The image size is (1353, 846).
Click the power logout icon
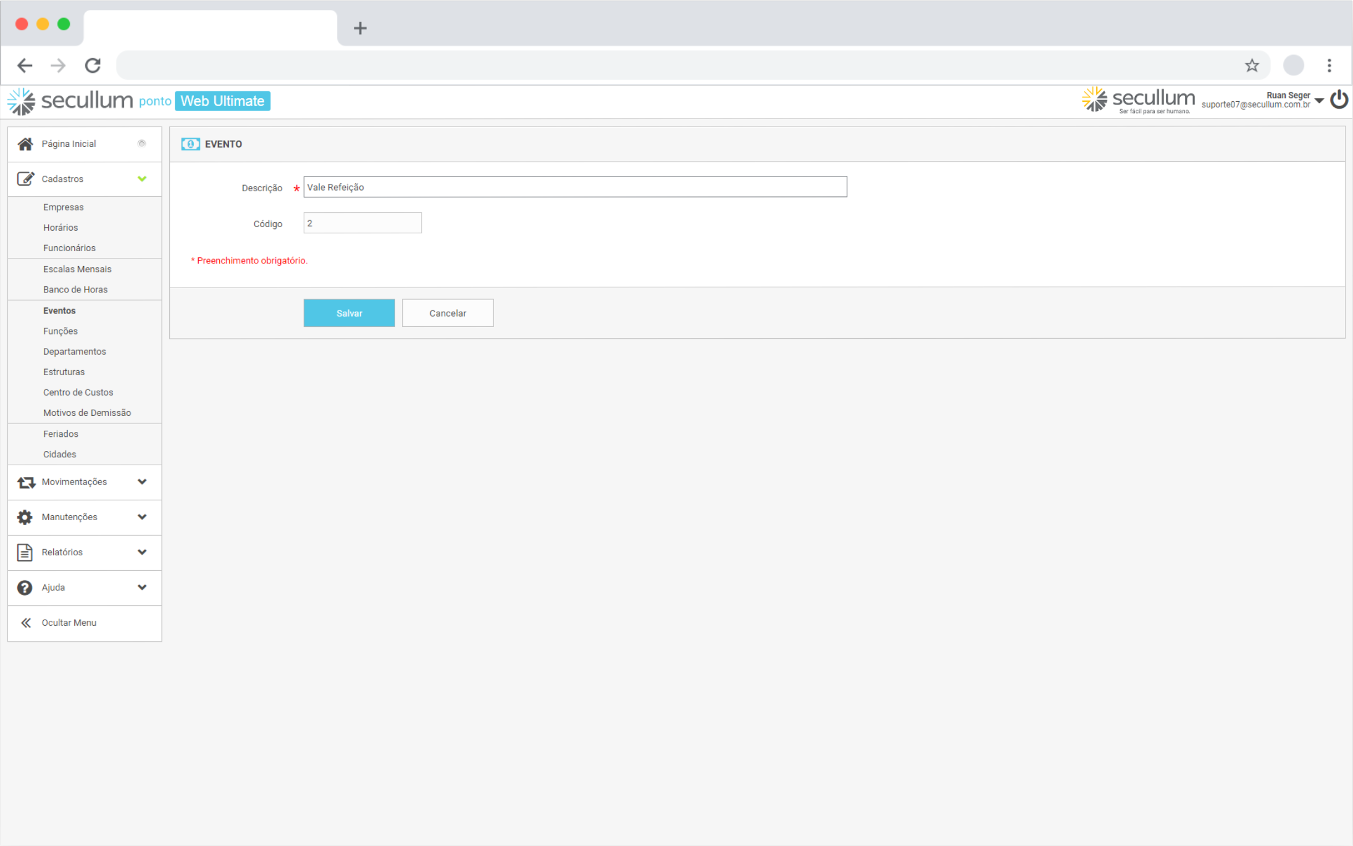tap(1339, 100)
